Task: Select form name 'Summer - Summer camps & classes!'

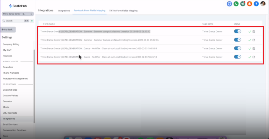Action: tap(95, 32)
